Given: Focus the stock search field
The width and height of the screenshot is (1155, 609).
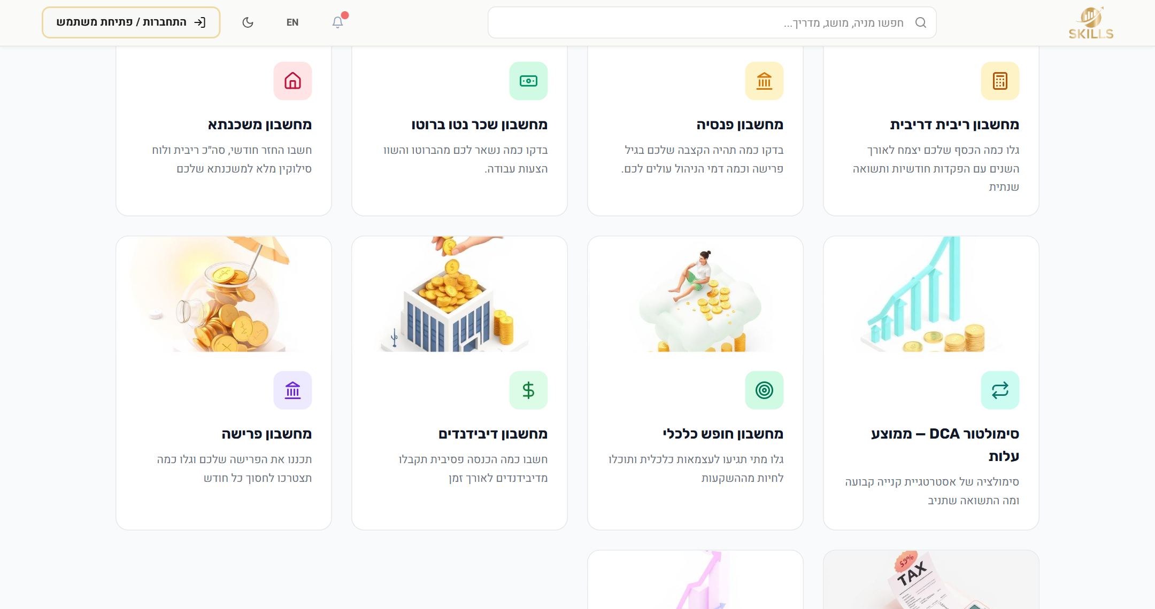Looking at the screenshot, I should pyautogui.click(x=712, y=22).
